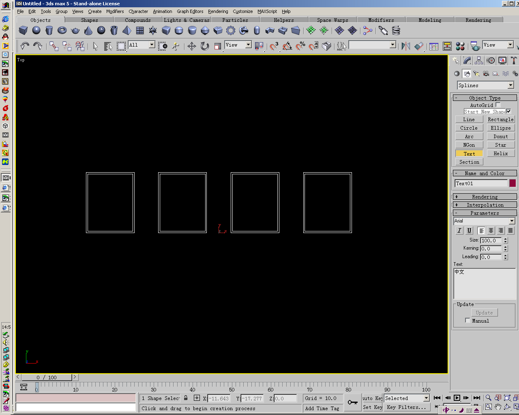Image resolution: width=519 pixels, height=415 pixels.
Task: Create a Cone primitive from the shelf
Action: click(88, 30)
